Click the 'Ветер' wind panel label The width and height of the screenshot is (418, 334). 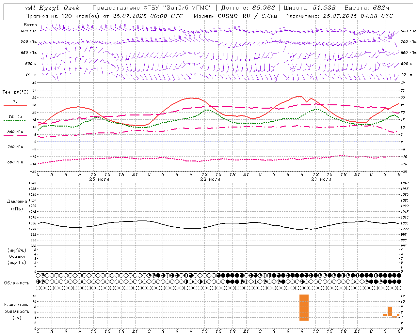coord(30,25)
